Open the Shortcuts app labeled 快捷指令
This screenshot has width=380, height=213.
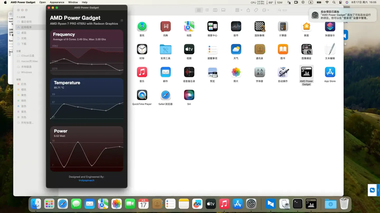(x=330, y=26)
